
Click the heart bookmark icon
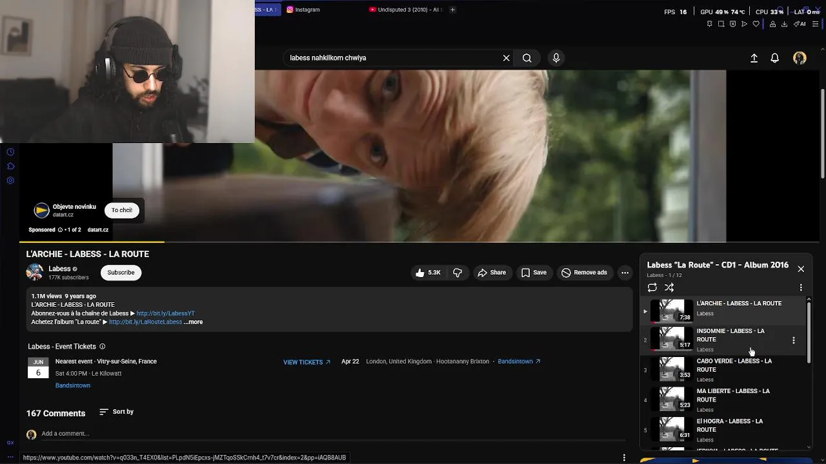(756, 24)
